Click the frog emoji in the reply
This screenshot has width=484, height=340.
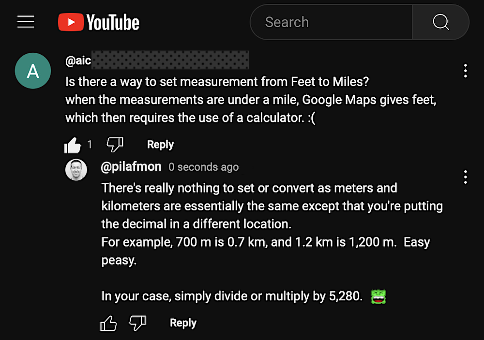[378, 296]
